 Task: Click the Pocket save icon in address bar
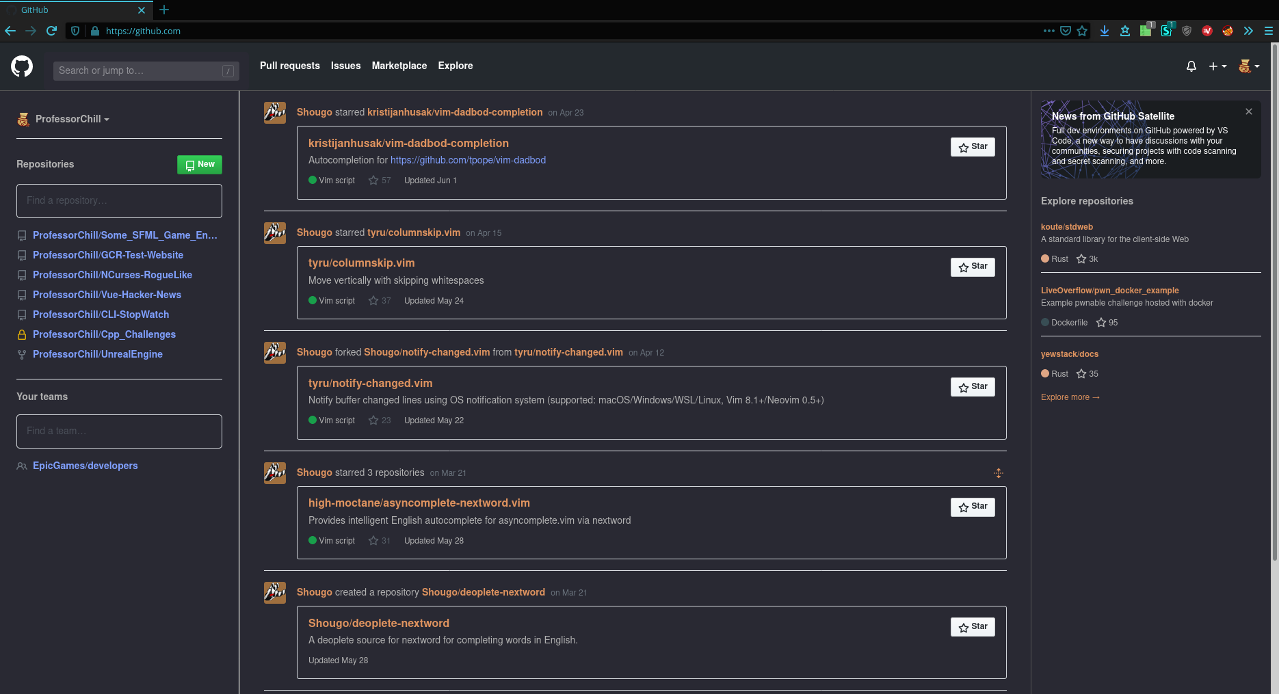click(1065, 31)
